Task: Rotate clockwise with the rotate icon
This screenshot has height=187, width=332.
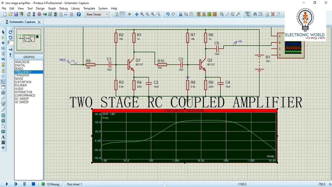Action: click(x=10, y=32)
